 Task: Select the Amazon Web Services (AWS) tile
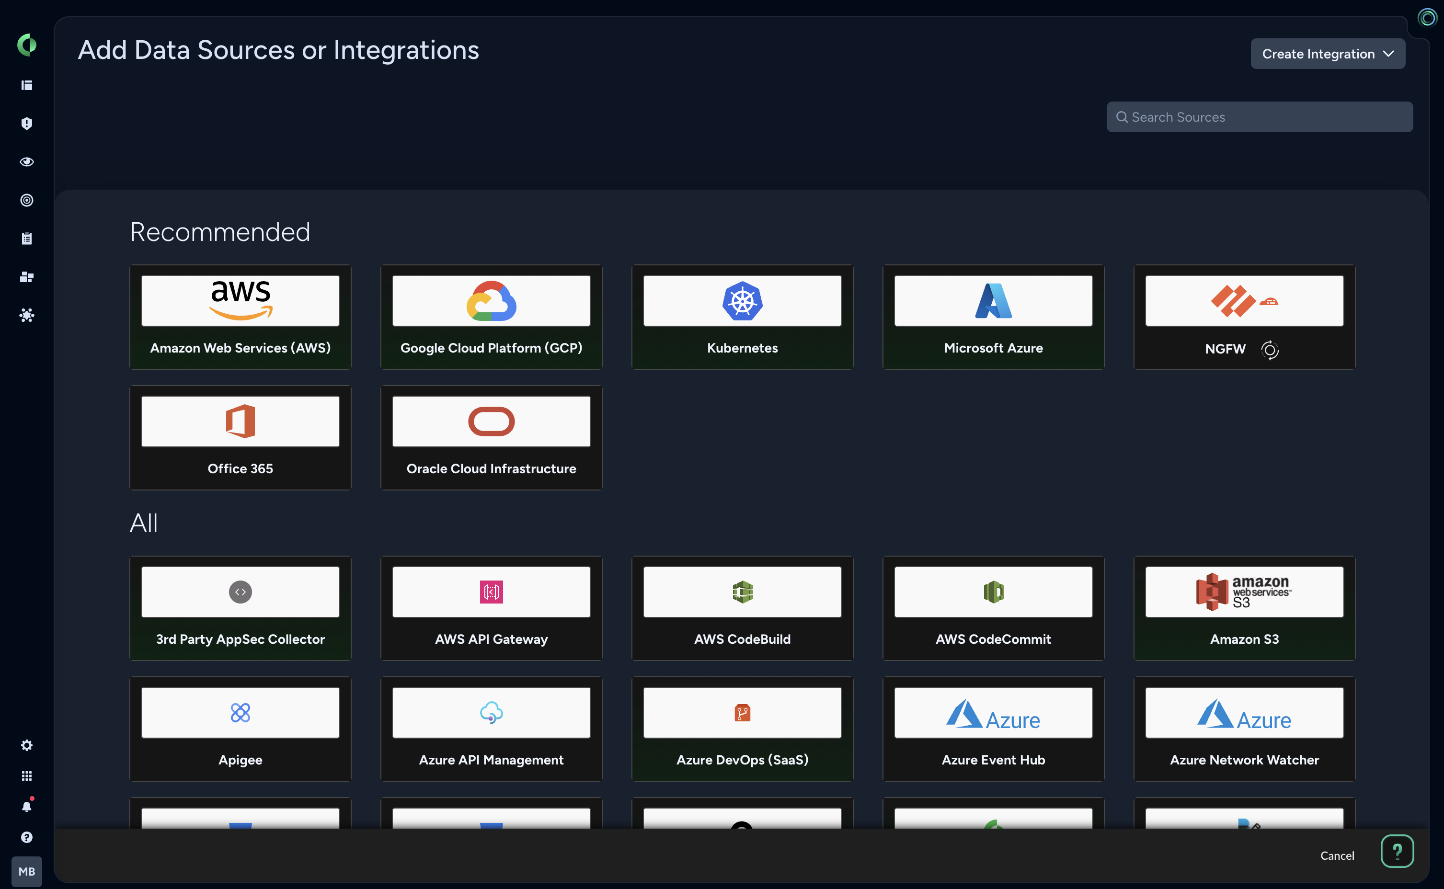[240, 317]
